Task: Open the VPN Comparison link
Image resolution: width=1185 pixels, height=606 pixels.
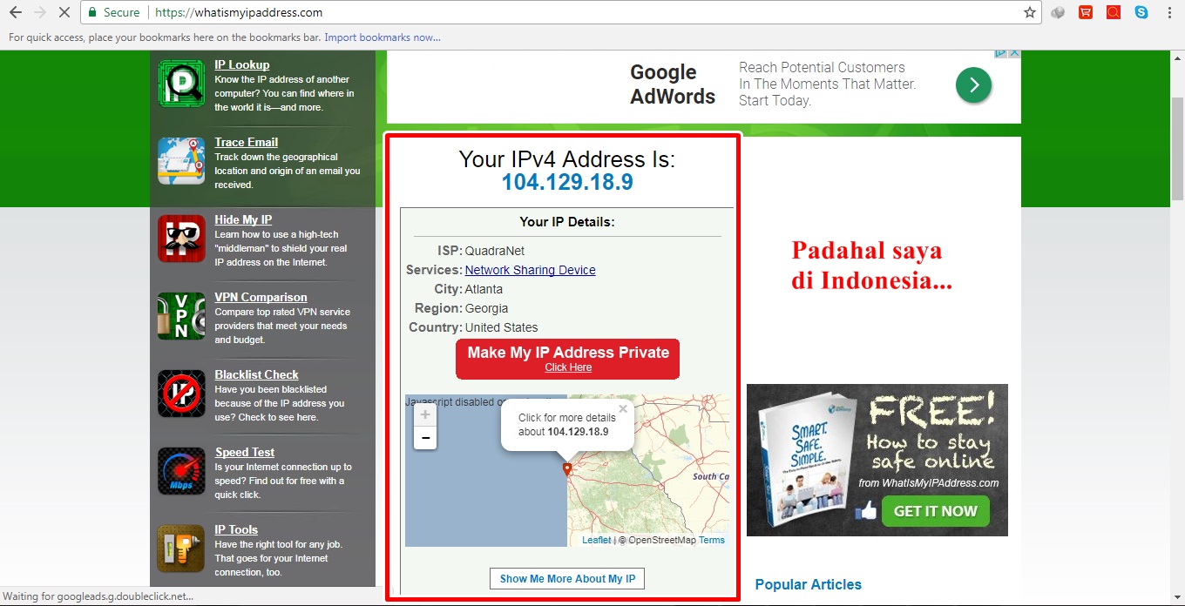Action: click(x=261, y=297)
